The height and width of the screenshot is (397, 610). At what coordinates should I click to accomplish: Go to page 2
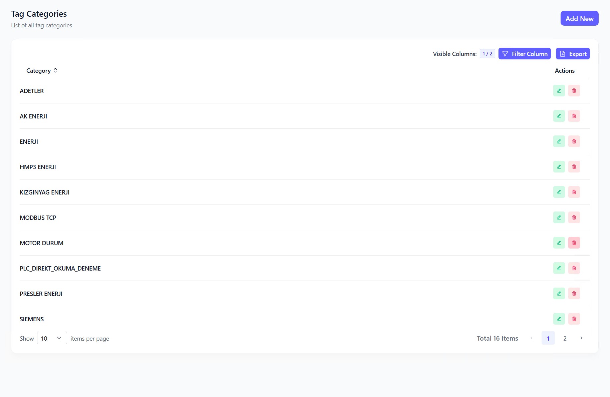(565, 338)
